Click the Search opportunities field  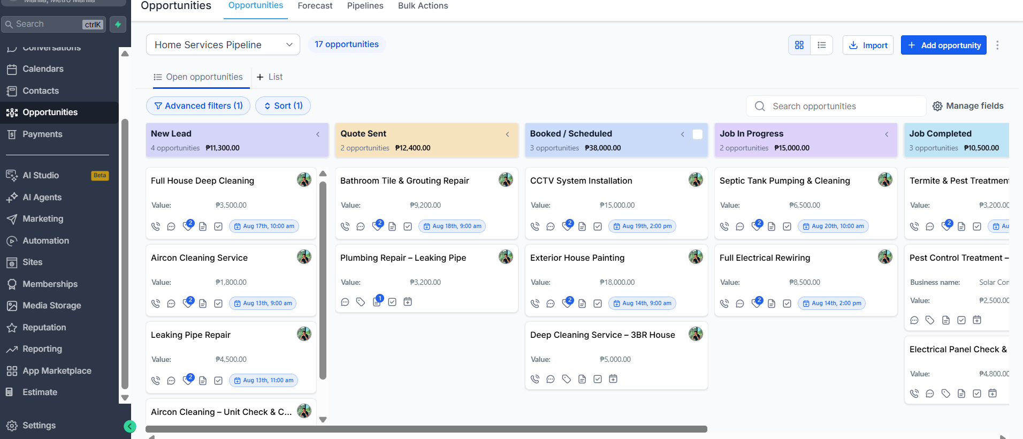[x=836, y=106]
